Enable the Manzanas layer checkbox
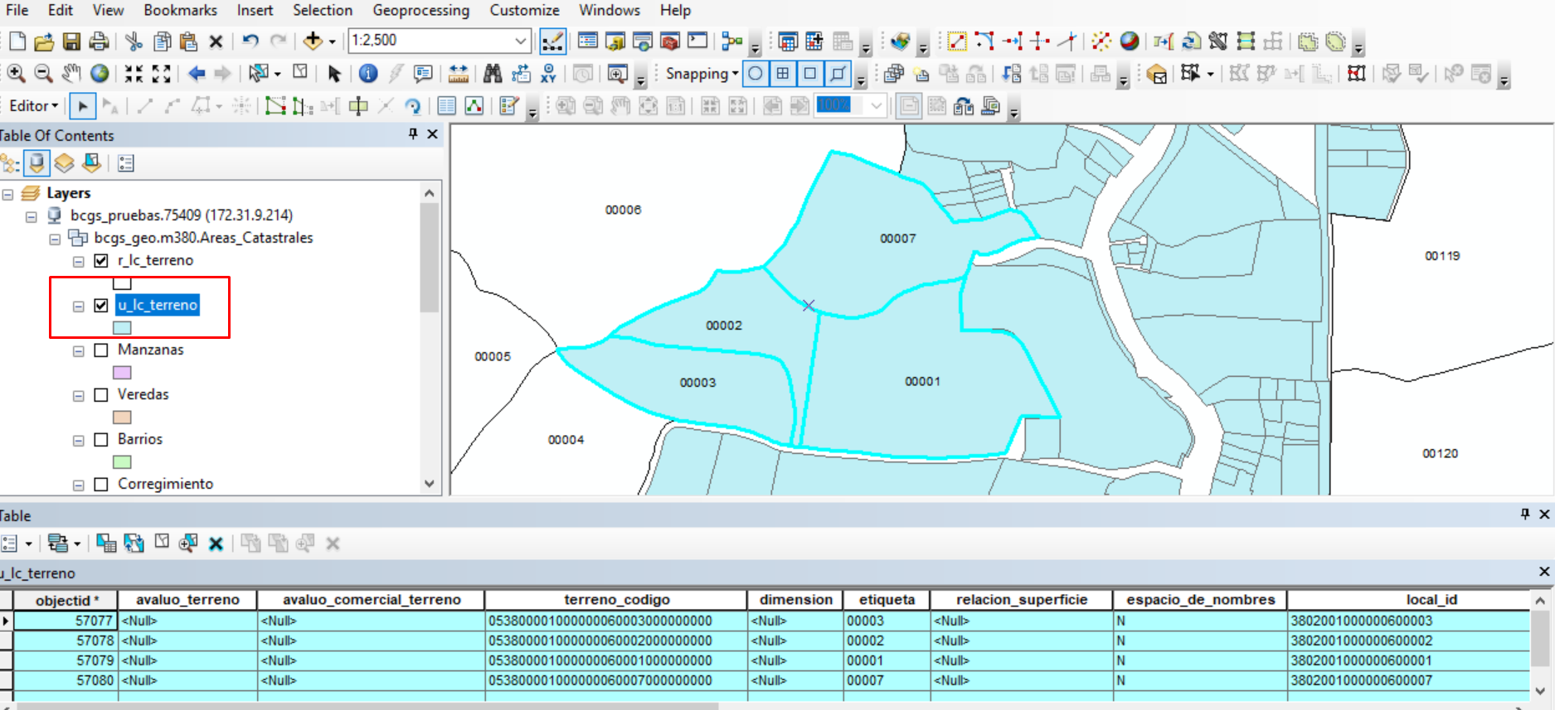 (x=101, y=350)
